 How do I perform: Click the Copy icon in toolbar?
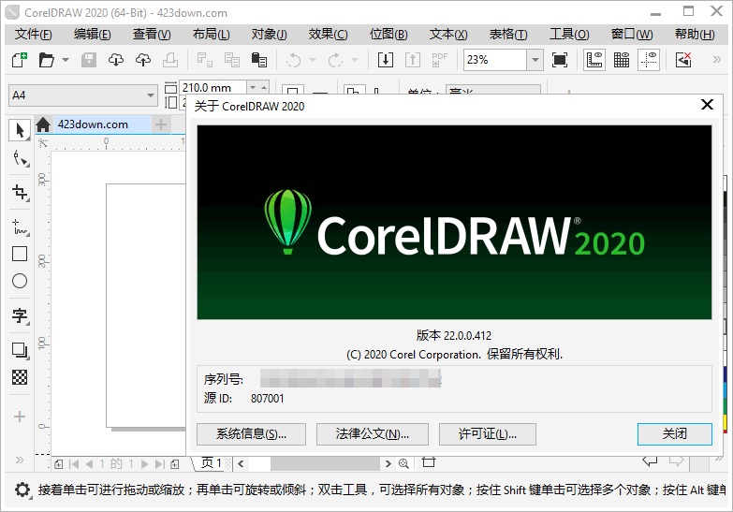(x=232, y=60)
